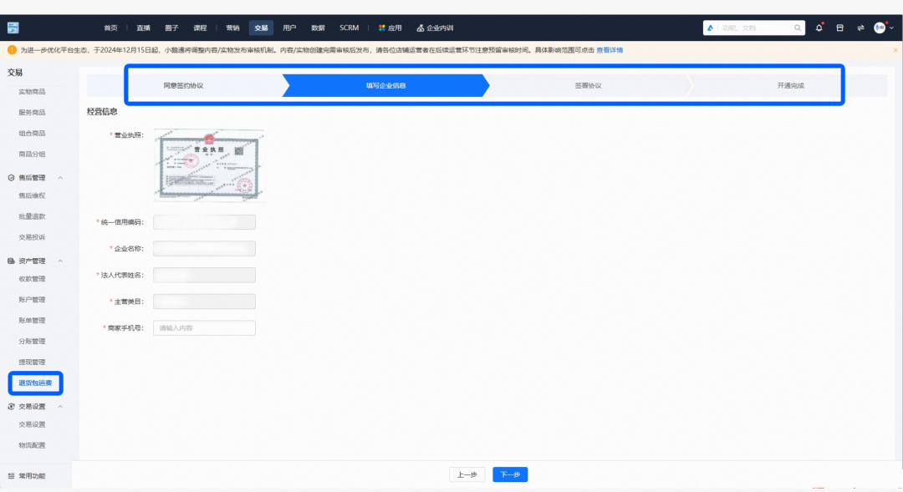Dismiss the orange notice banner
Image resolution: width=903 pixels, height=492 pixels.
tap(895, 50)
